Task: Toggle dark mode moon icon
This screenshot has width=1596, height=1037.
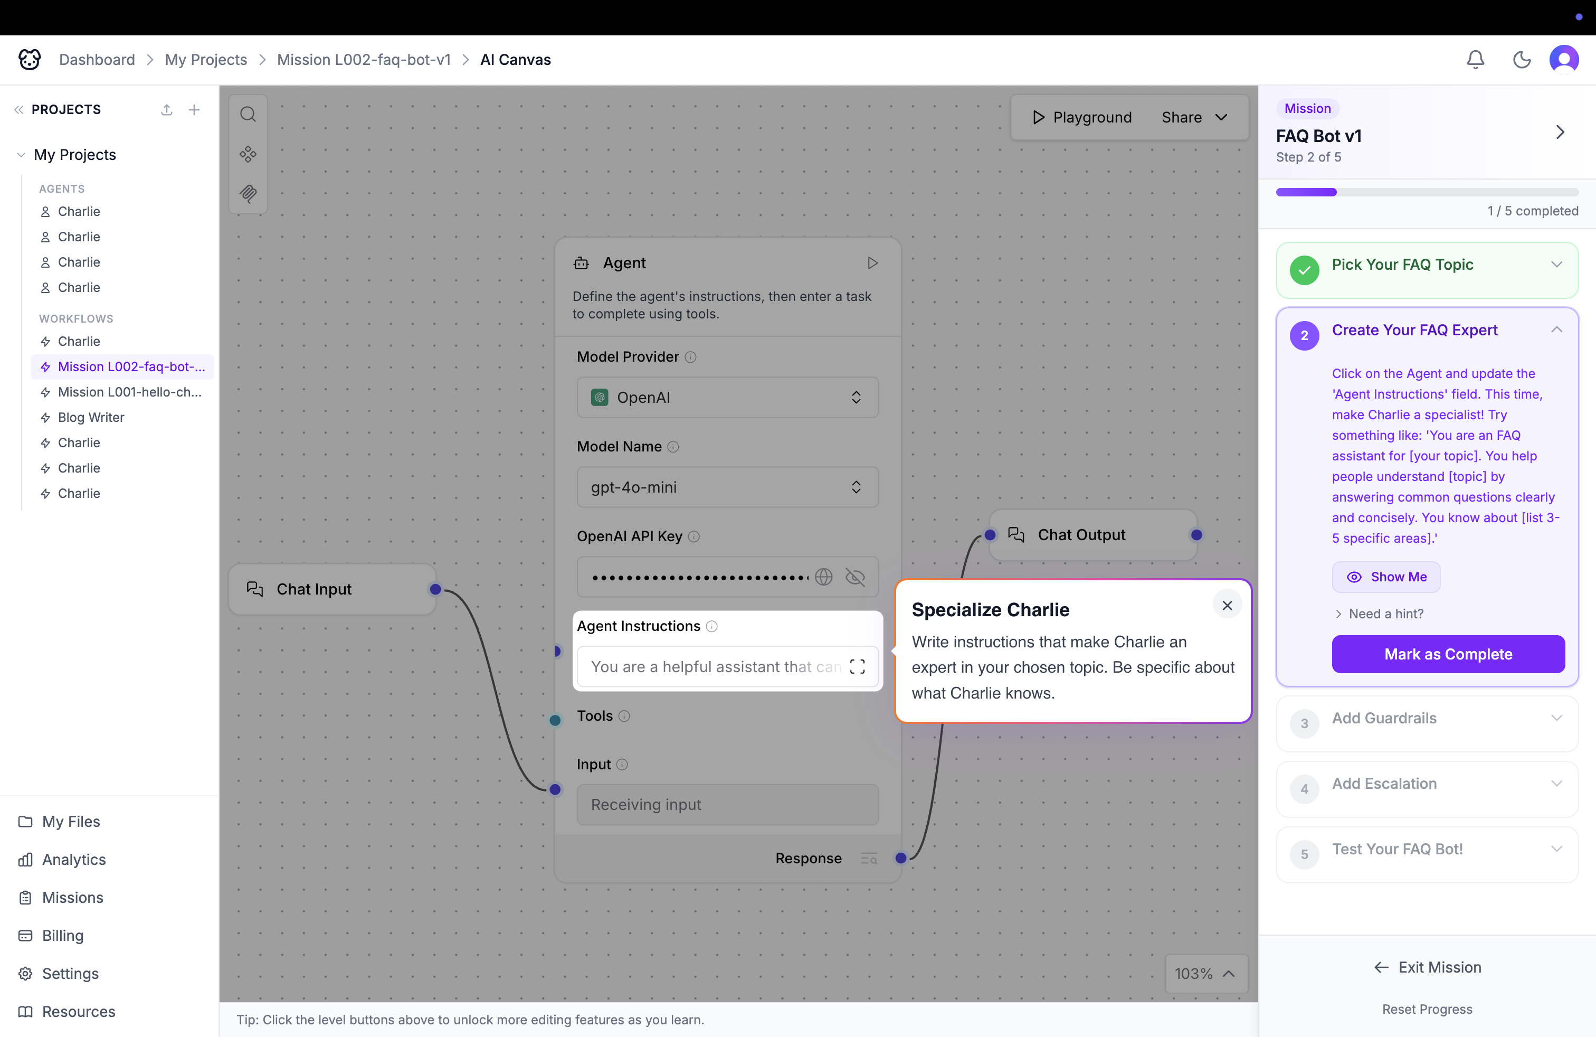Action: (1522, 60)
